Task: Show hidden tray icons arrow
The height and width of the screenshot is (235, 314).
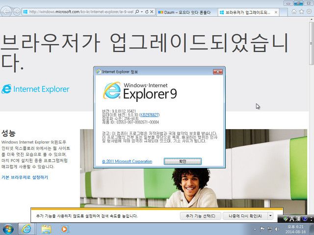Action: 255,229
